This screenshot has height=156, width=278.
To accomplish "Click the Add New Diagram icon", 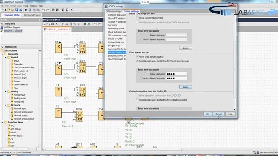I will click(2, 27).
